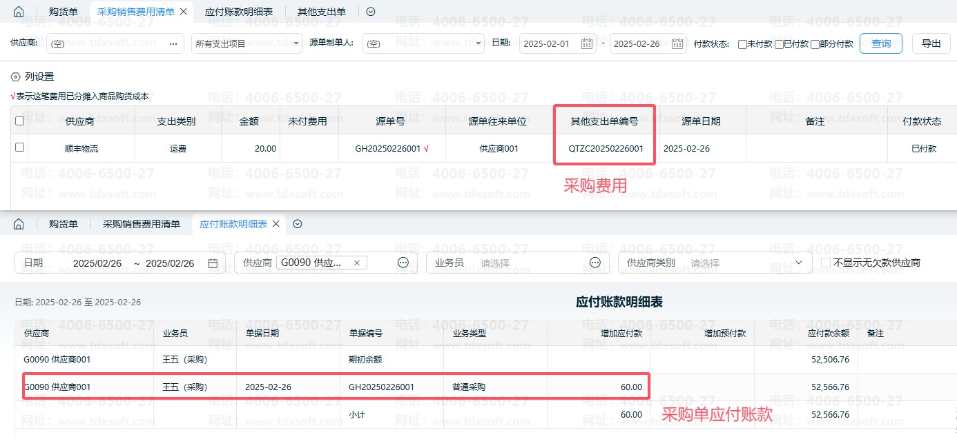Switch to the 其他支出单 tab
Screen dimensions: 957x439
point(322,12)
